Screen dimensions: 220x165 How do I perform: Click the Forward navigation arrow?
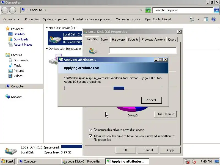pos(13,10)
